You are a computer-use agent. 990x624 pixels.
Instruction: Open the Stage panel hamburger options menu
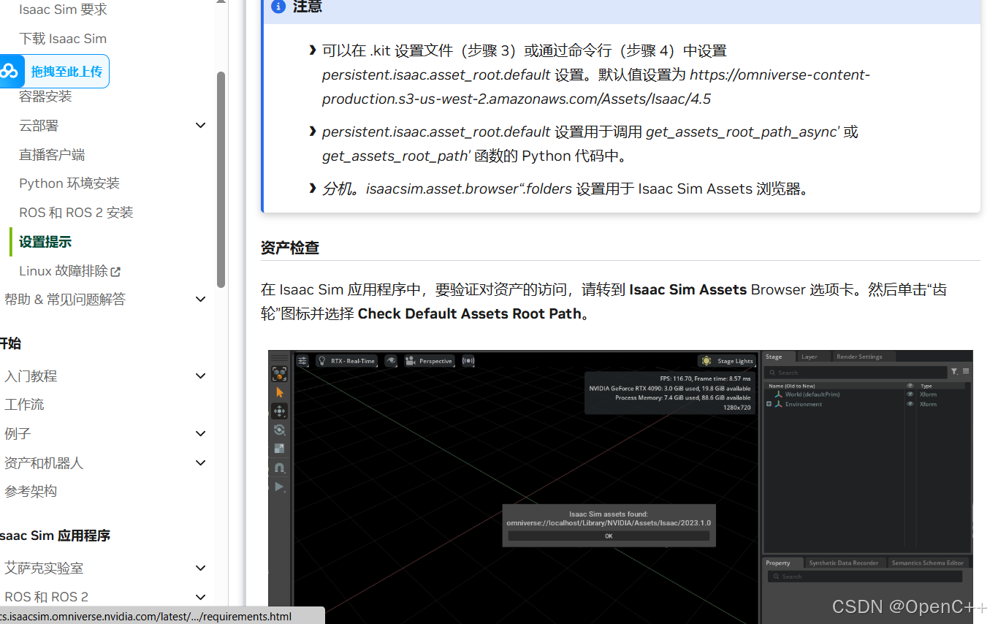coord(966,372)
